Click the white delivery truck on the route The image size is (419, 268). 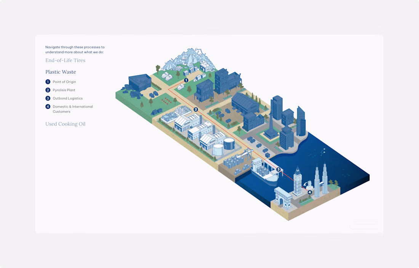click(181, 87)
